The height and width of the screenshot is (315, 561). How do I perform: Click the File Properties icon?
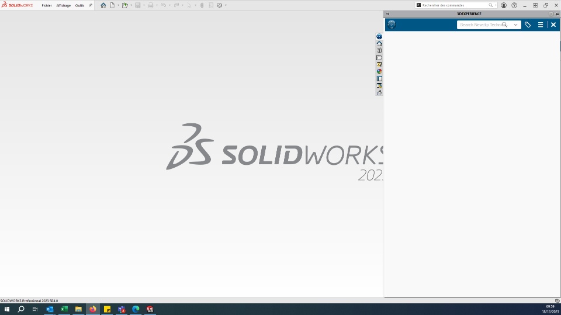[211, 5]
